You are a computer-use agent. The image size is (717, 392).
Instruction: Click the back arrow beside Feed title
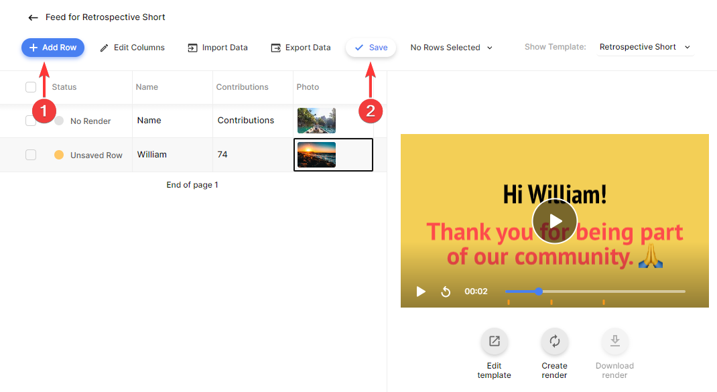(33, 17)
